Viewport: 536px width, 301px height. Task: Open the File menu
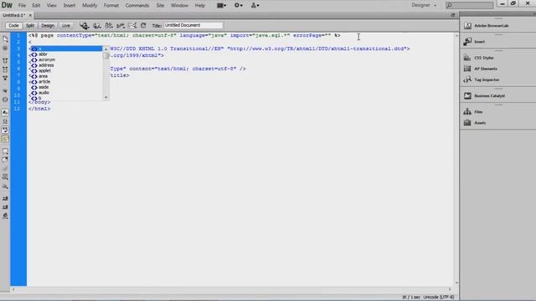coord(22,6)
